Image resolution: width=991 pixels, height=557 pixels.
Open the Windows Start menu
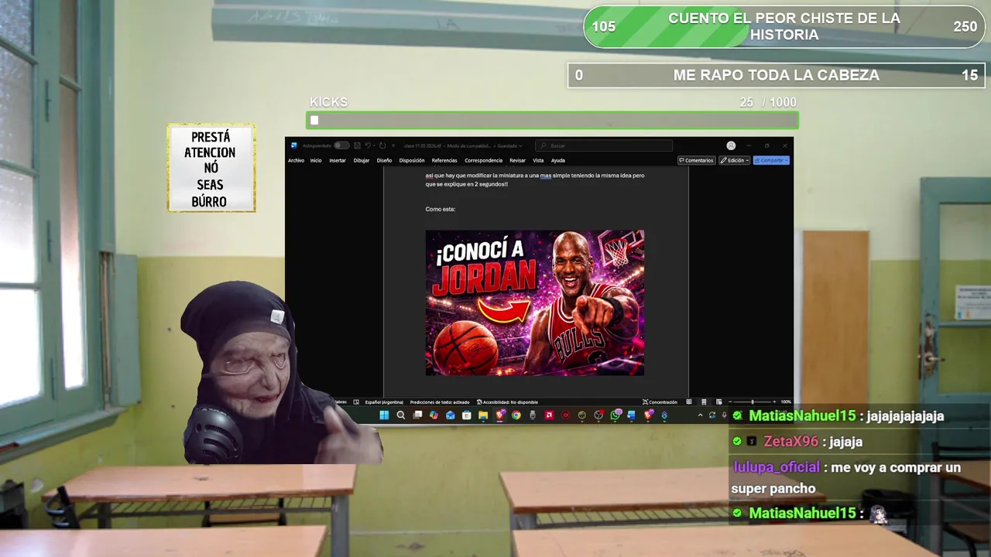[384, 415]
